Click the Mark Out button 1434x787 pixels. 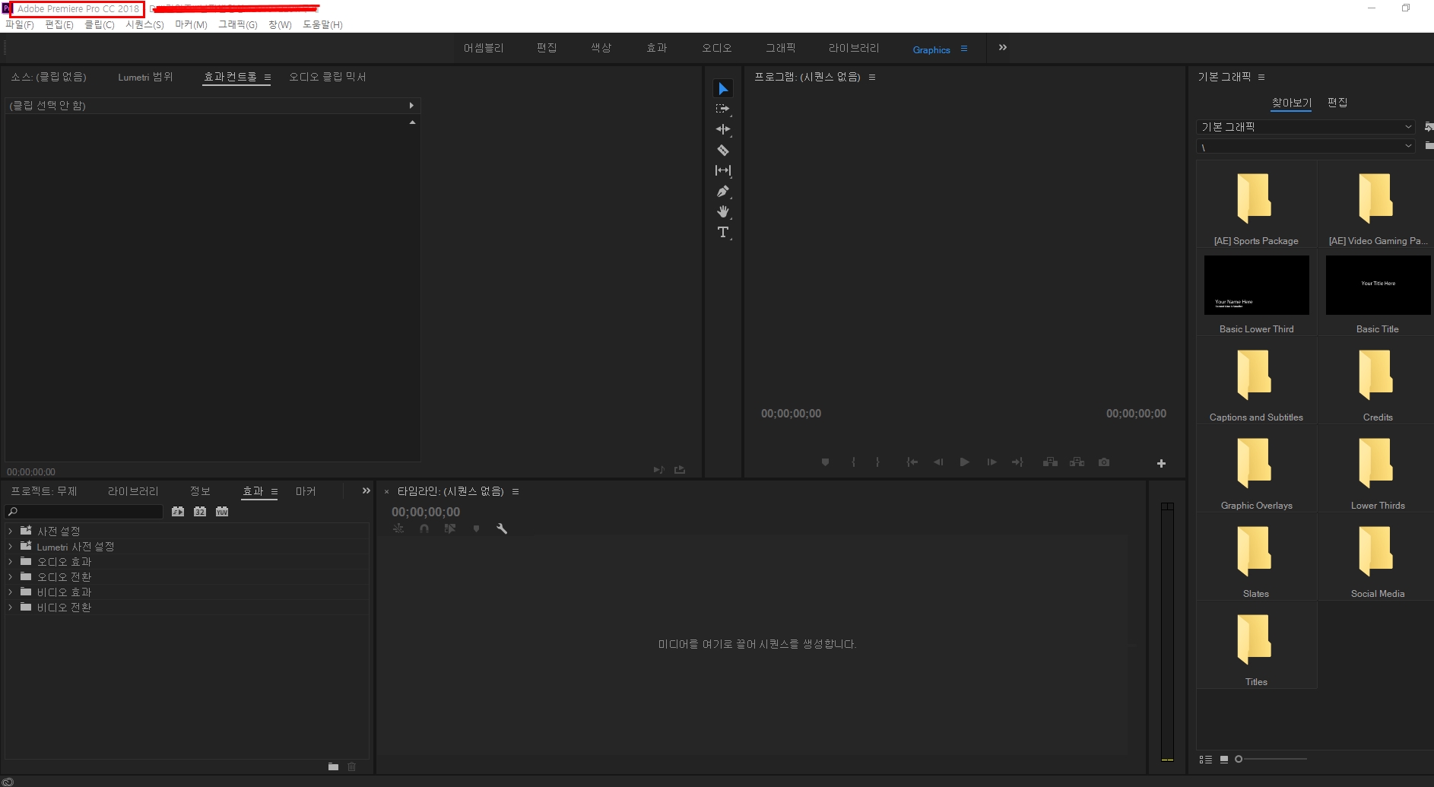tap(877, 462)
